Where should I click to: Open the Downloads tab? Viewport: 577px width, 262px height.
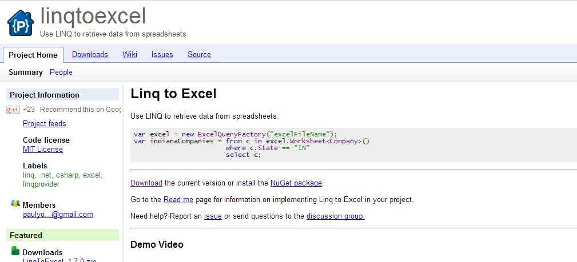pyautogui.click(x=90, y=54)
